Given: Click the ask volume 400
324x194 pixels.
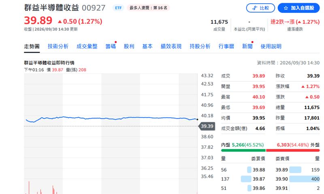Looking at the screenshot, I should coord(315,179).
